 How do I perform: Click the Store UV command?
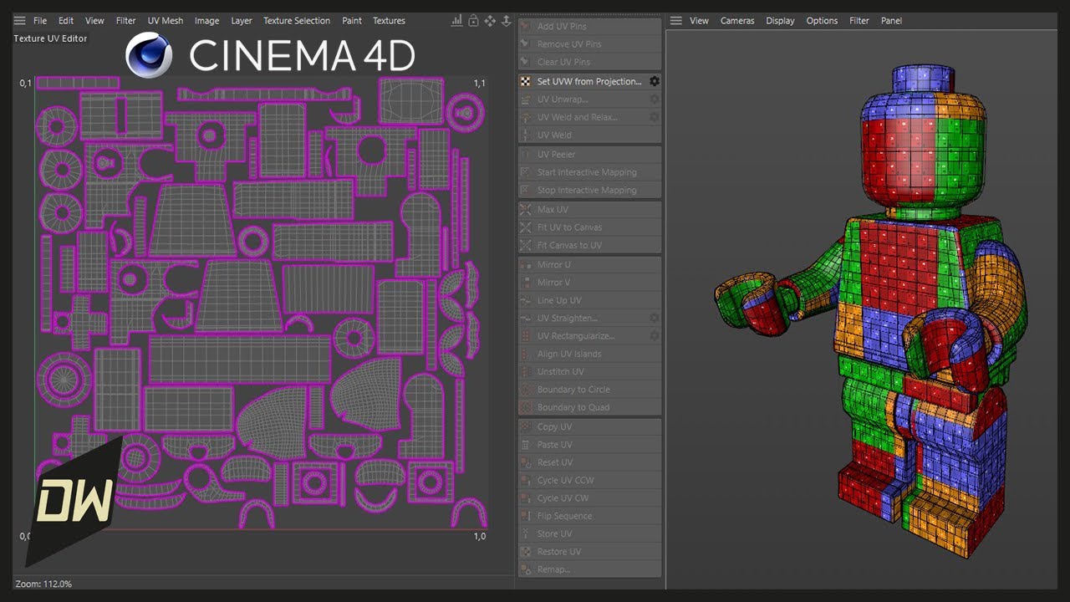590,533
